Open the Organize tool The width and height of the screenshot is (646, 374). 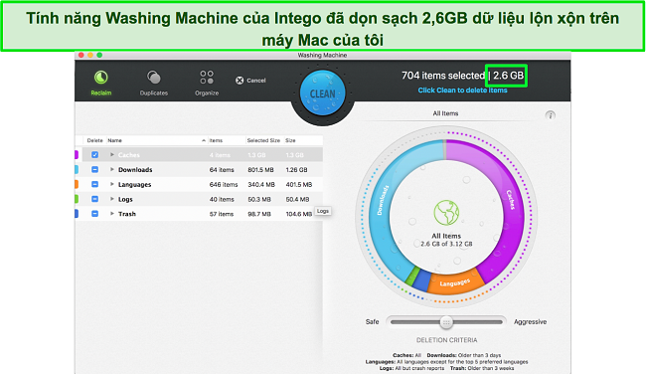point(207,78)
